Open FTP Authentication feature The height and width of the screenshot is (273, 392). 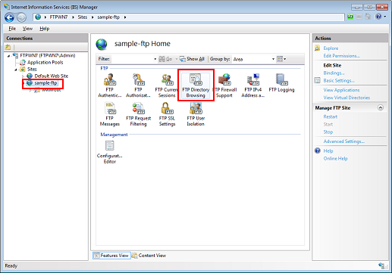tap(110, 85)
